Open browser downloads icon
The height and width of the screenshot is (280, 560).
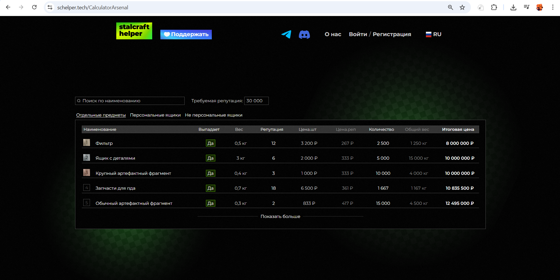513,8
